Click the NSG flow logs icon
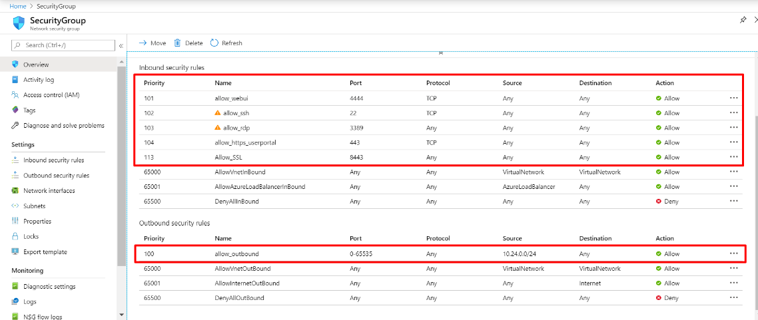The width and height of the screenshot is (758, 320). tap(15, 317)
